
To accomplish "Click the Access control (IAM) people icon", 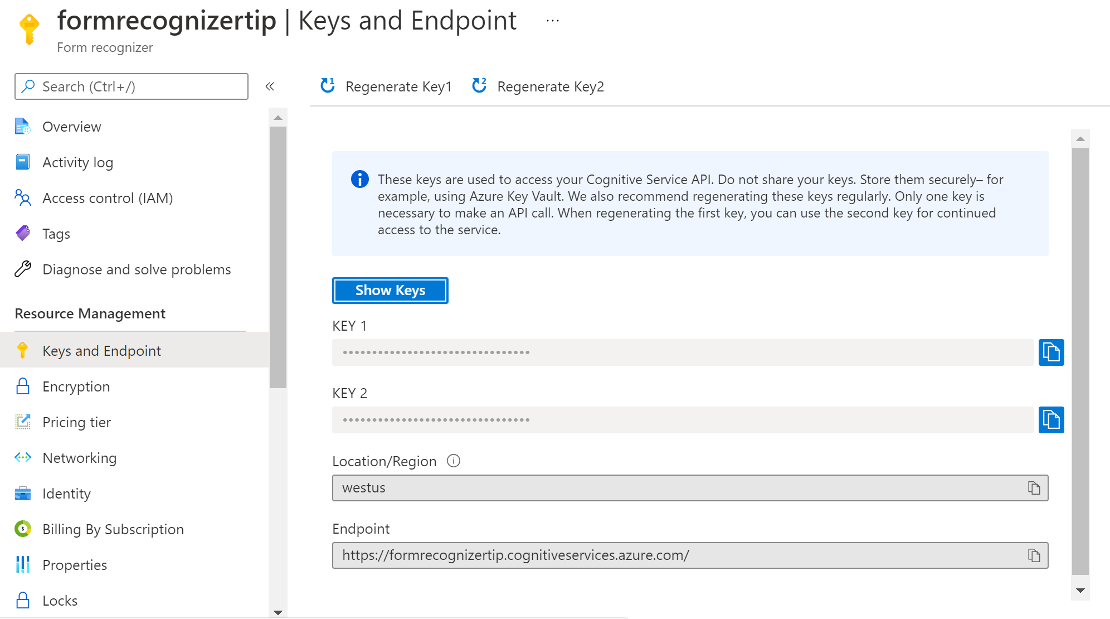I will point(23,198).
